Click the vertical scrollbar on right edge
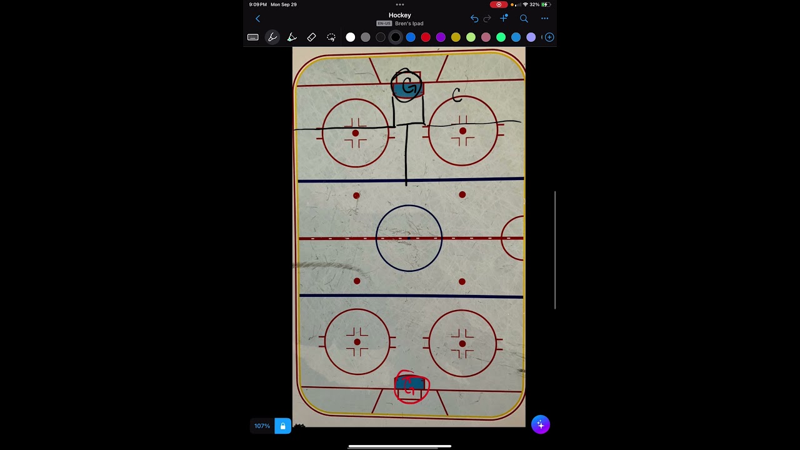800x450 pixels. pos(554,250)
